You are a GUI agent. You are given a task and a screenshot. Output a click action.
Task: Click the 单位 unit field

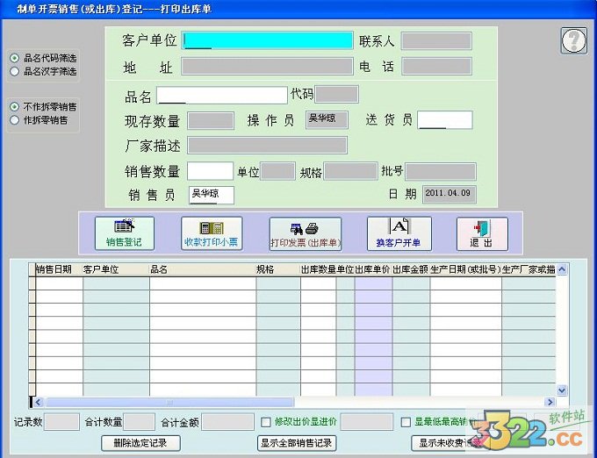point(277,171)
